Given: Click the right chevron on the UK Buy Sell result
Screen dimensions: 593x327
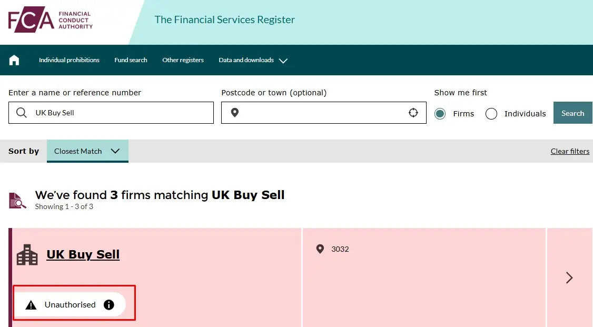Looking at the screenshot, I should (569, 278).
